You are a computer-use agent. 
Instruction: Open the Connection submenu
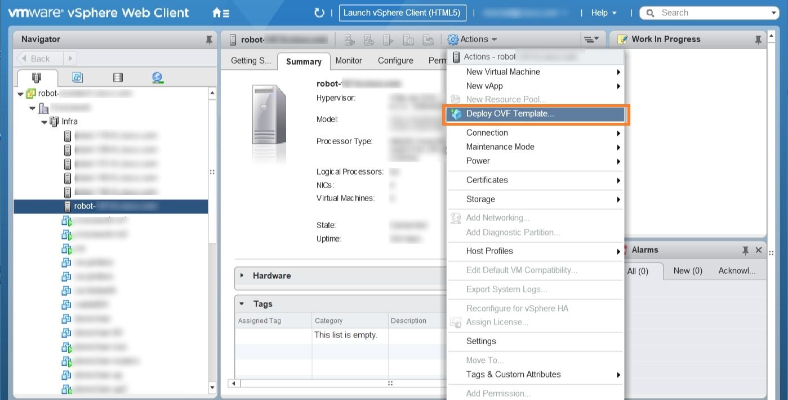536,133
